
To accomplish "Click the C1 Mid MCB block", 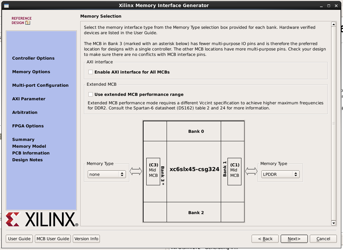I will [235, 172].
